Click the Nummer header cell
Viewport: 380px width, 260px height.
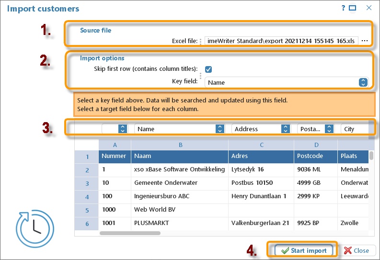115,157
